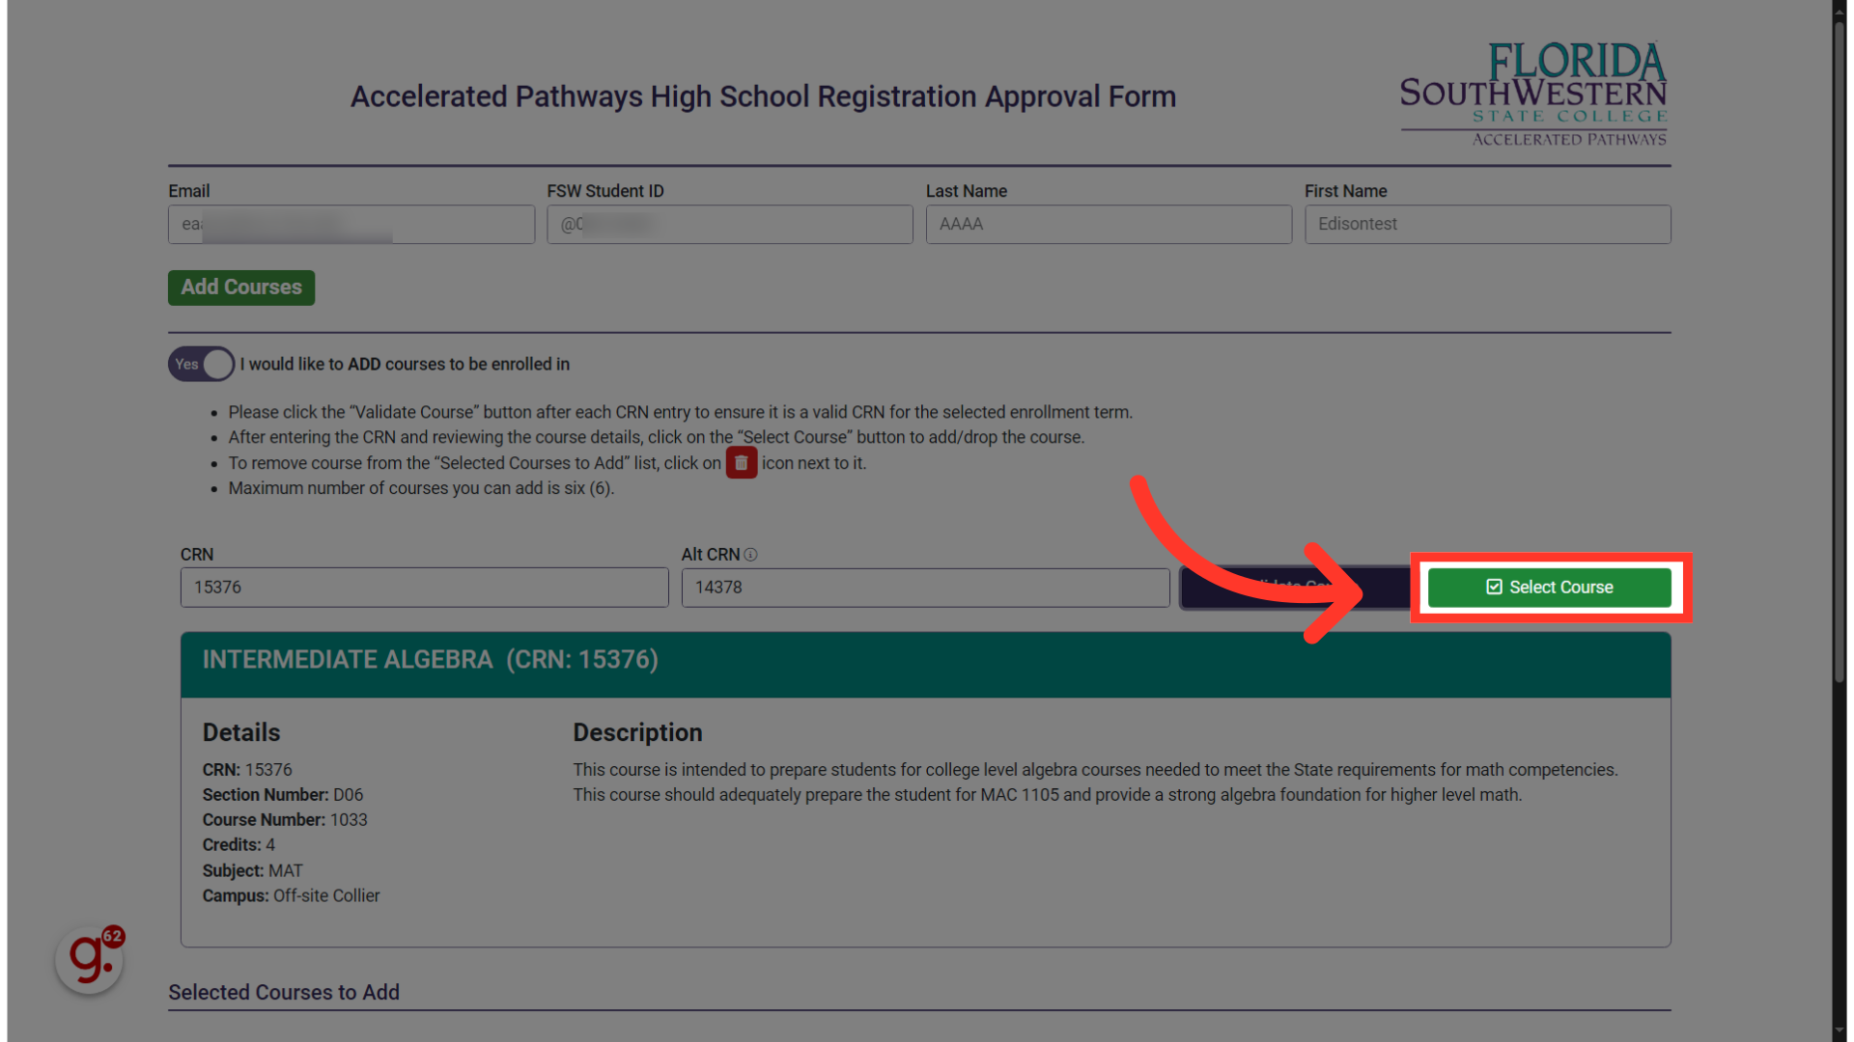Click the Selected Courses to Add section header
The width and height of the screenshot is (1854, 1042).
click(283, 993)
